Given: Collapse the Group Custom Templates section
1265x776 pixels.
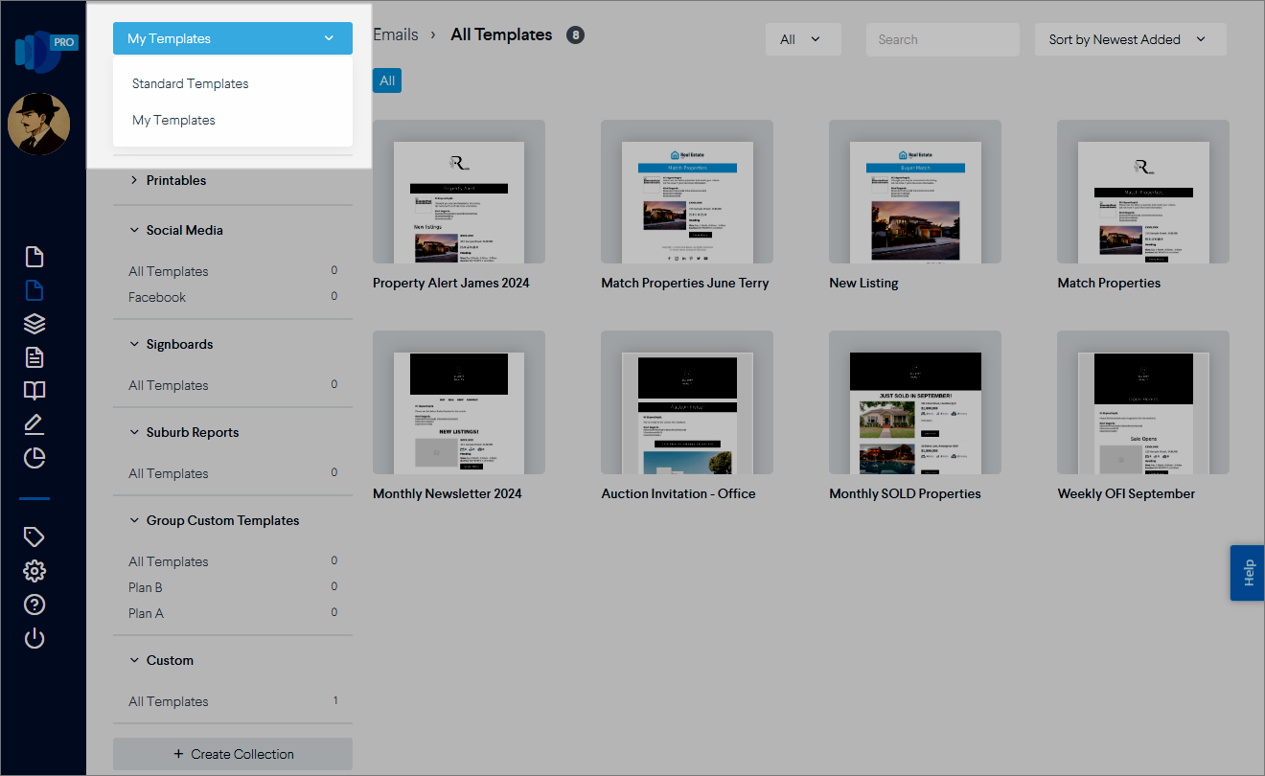Looking at the screenshot, I should click(x=215, y=520).
